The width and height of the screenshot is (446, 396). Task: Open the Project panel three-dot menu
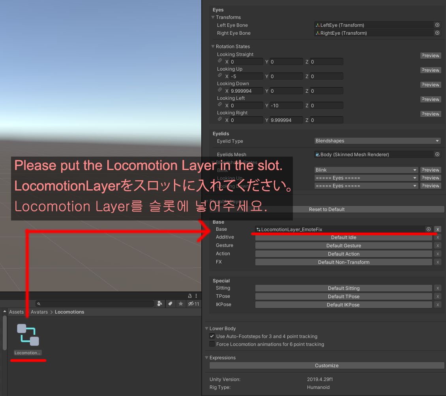click(x=196, y=296)
